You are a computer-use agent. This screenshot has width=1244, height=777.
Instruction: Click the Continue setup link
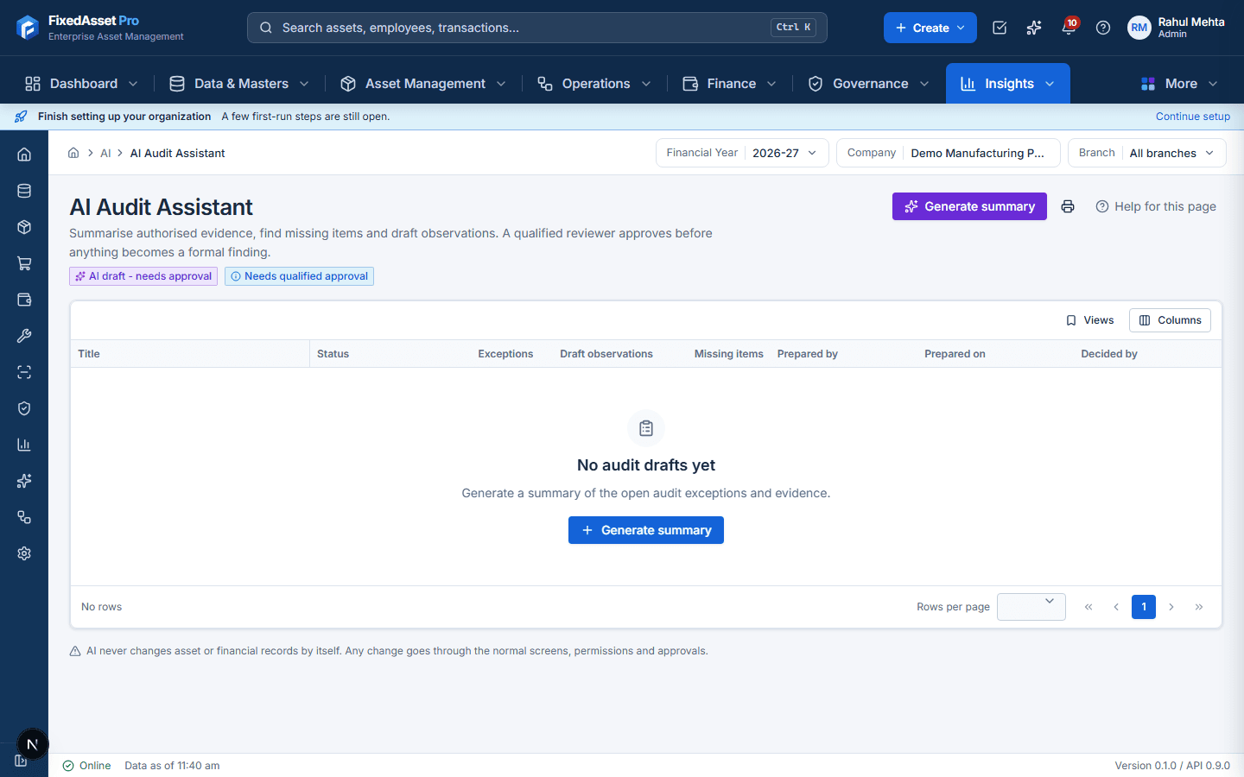click(x=1193, y=117)
